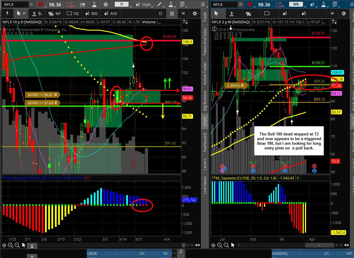
Task: Close the MARK >= 98.81 alert label
Action: 56,95
